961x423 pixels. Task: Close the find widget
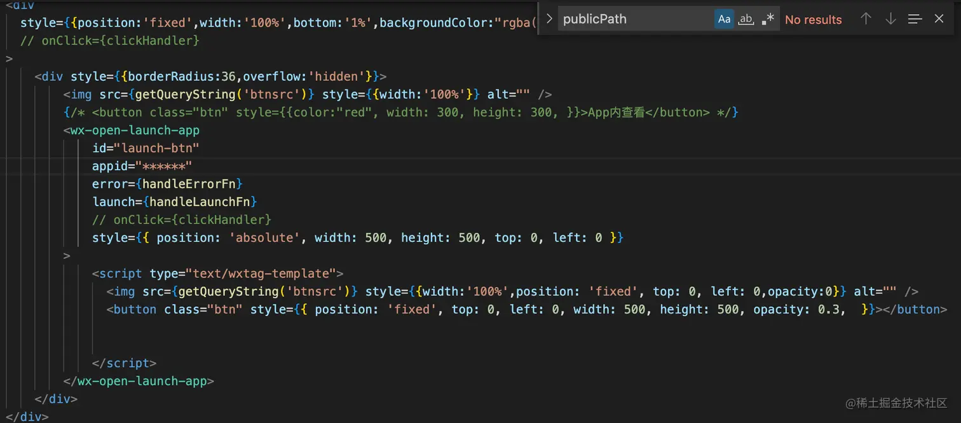939,19
